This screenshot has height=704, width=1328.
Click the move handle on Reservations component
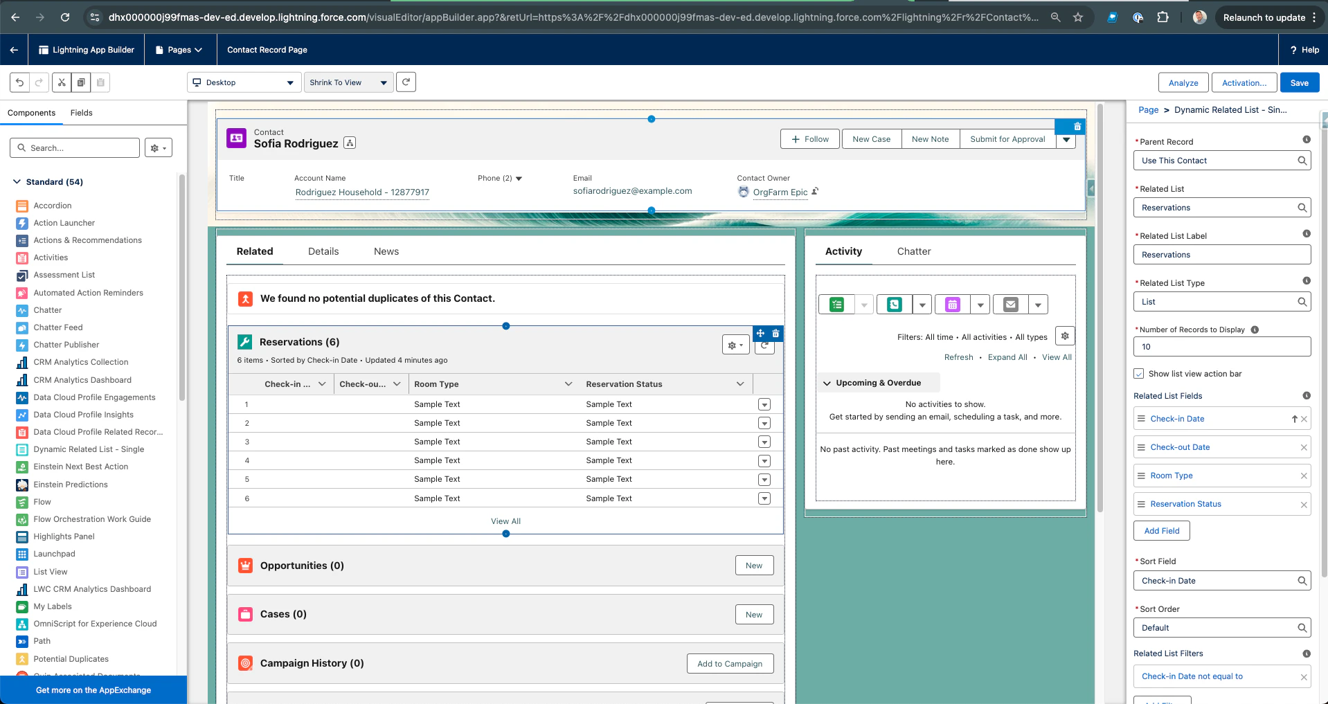(760, 334)
